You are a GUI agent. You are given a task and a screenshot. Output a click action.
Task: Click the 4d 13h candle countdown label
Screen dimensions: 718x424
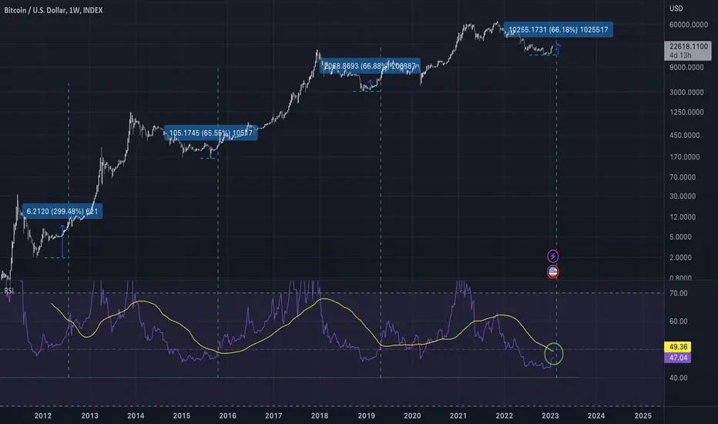click(680, 55)
